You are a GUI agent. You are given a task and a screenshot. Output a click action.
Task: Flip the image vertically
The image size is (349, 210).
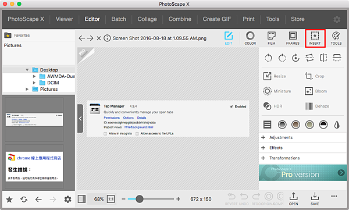(x=337, y=58)
